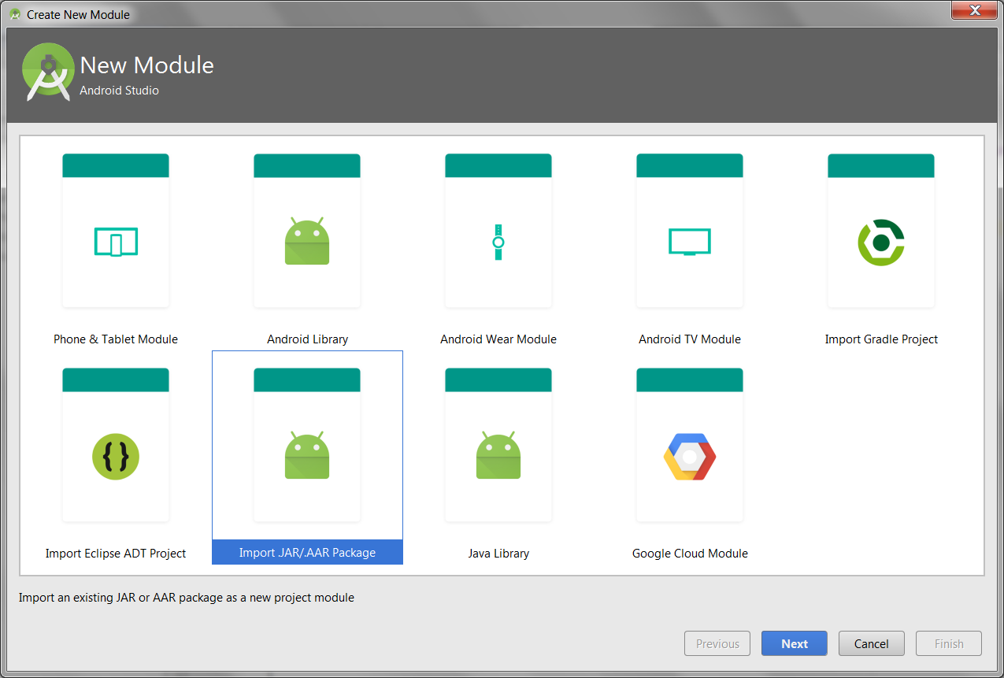The height and width of the screenshot is (678, 1004).
Task: Select the Import Eclipse ADT Project icon
Action: pos(116,457)
